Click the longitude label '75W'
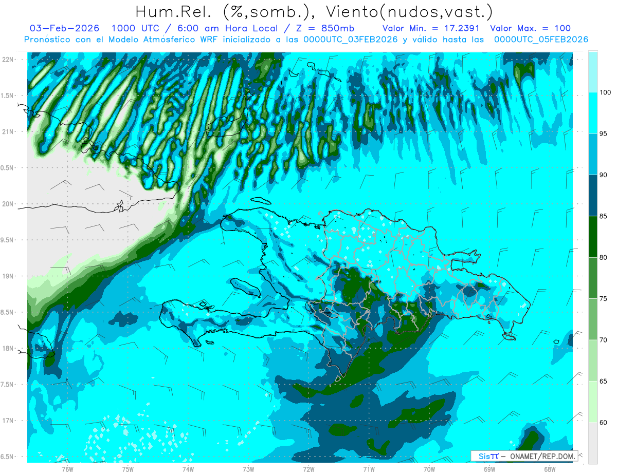The image size is (617, 476). click(128, 469)
